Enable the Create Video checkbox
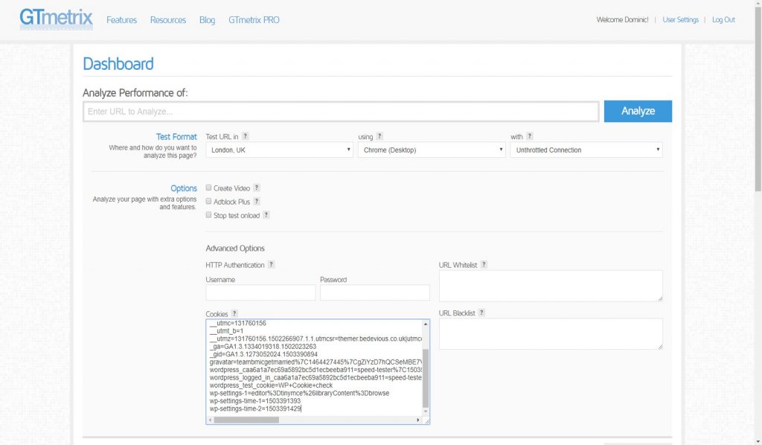The image size is (762, 445). (x=208, y=188)
